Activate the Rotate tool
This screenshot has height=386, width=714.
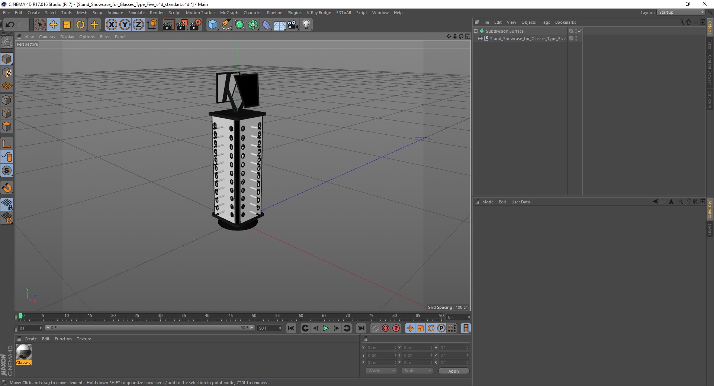click(x=80, y=25)
